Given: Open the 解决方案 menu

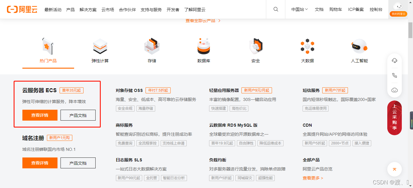Looking at the screenshot, I should point(88,10).
